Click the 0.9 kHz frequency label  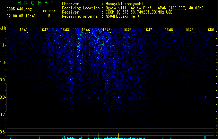tap(3, 80)
